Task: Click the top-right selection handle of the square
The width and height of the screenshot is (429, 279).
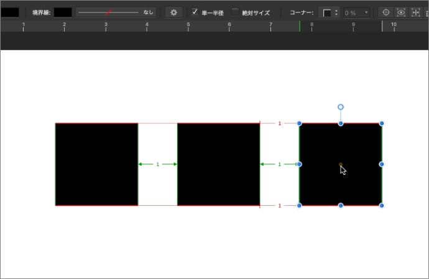Action: pos(382,123)
